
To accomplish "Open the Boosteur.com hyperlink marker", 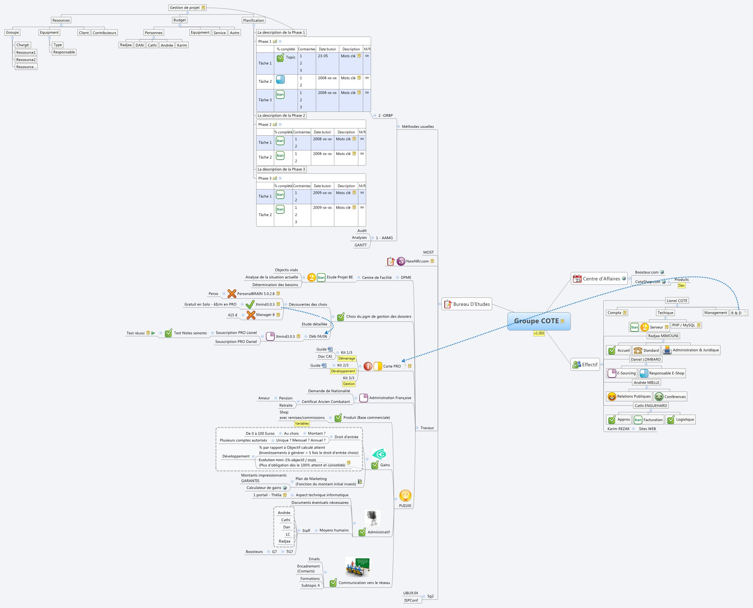I will coord(662,272).
